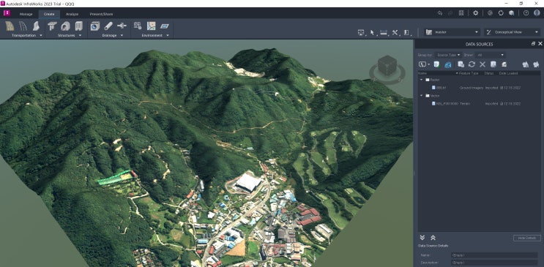This screenshot has height=267, width=544.
Task: Open the Conceptual View dropdown
Action: point(512,32)
